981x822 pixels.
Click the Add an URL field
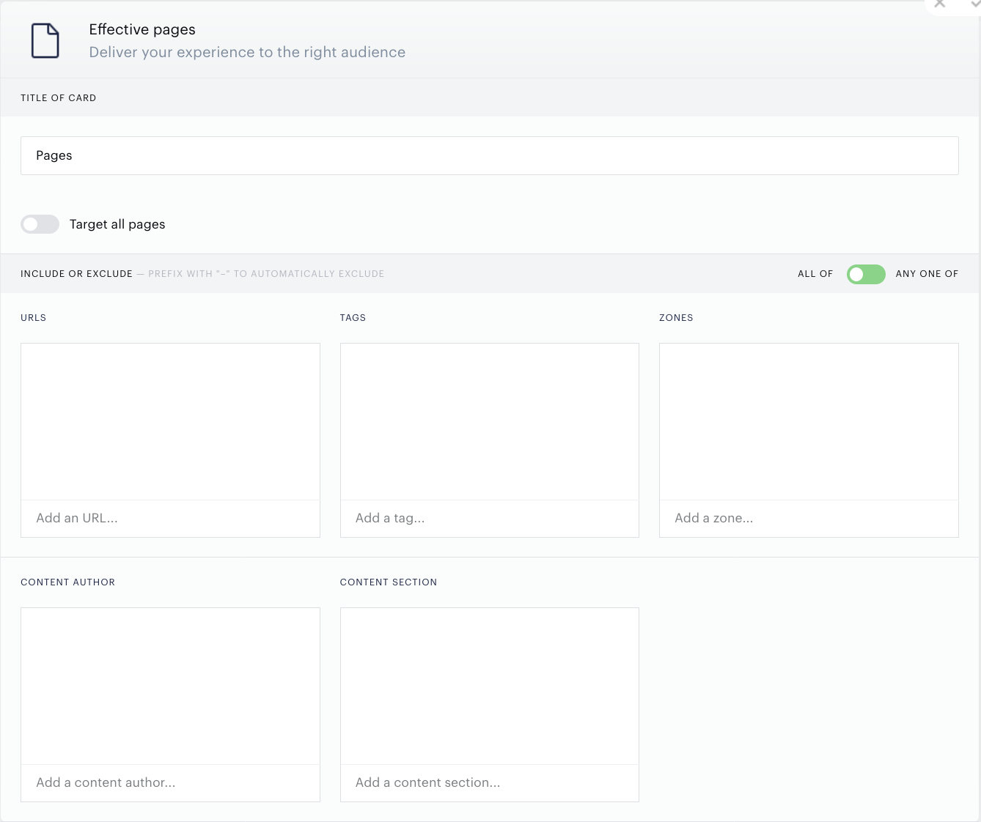170,518
